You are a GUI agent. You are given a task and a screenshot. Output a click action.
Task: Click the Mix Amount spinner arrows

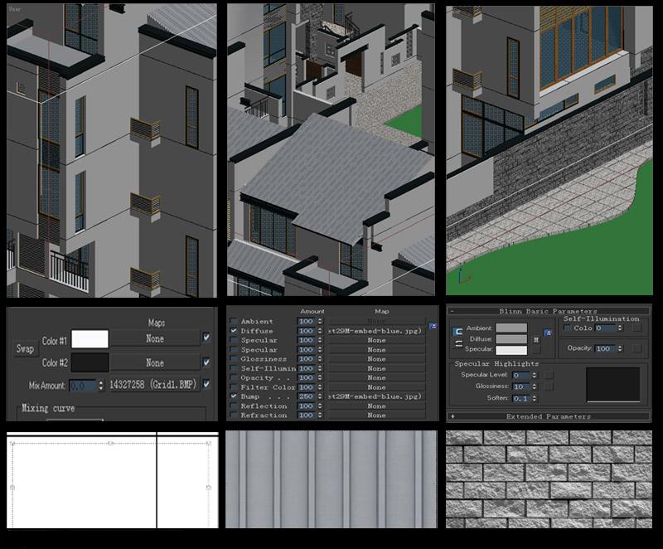[x=100, y=386]
